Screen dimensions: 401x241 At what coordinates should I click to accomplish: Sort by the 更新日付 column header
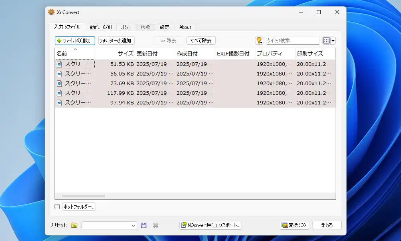155,53
